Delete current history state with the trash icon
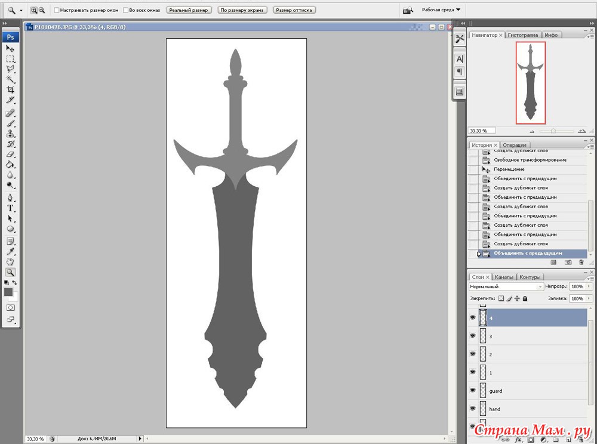 click(581, 262)
